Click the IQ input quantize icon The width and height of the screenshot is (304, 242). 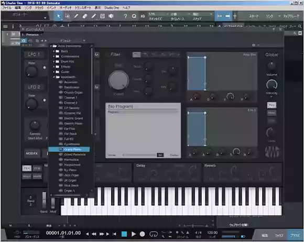(143, 16)
